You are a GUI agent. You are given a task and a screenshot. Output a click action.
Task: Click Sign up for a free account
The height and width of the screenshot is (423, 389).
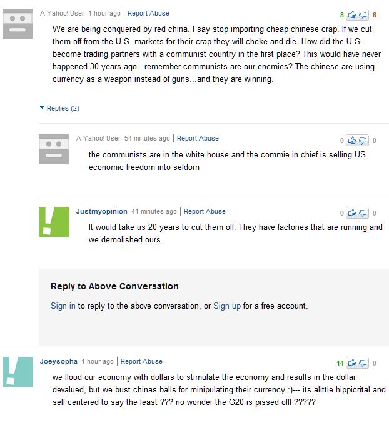click(x=227, y=306)
